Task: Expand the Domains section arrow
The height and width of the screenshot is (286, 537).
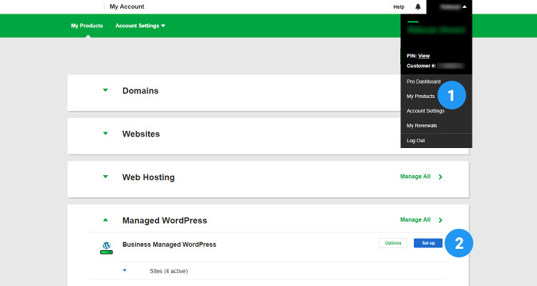Action: (x=105, y=90)
